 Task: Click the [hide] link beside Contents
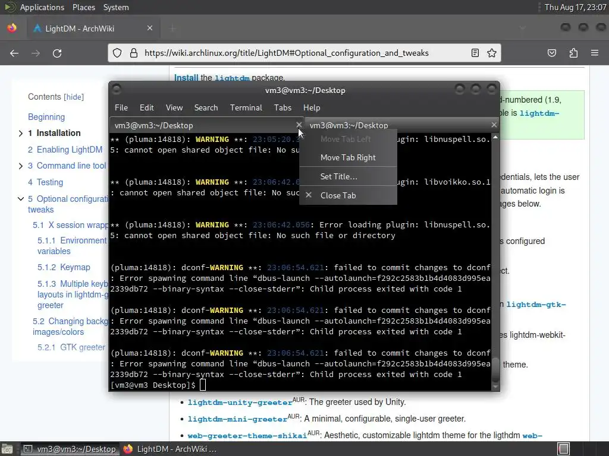pyautogui.click(x=74, y=97)
